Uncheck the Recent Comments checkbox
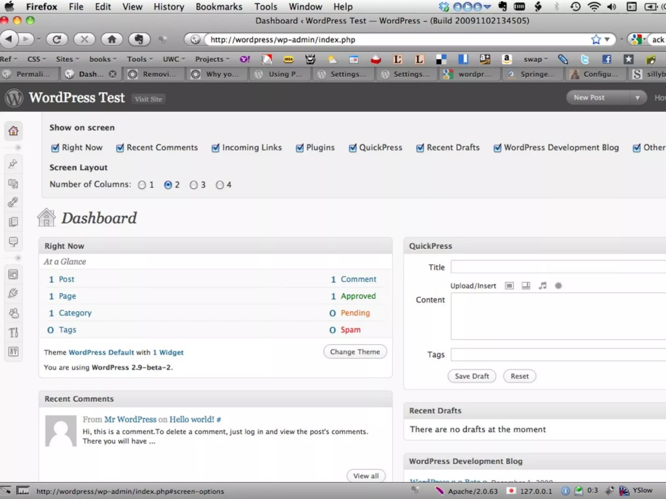The width and height of the screenshot is (666, 499). (x=120, y=148)
